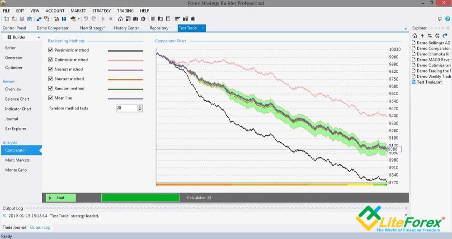Toggle Mean line checkbox

coord(51,98)
